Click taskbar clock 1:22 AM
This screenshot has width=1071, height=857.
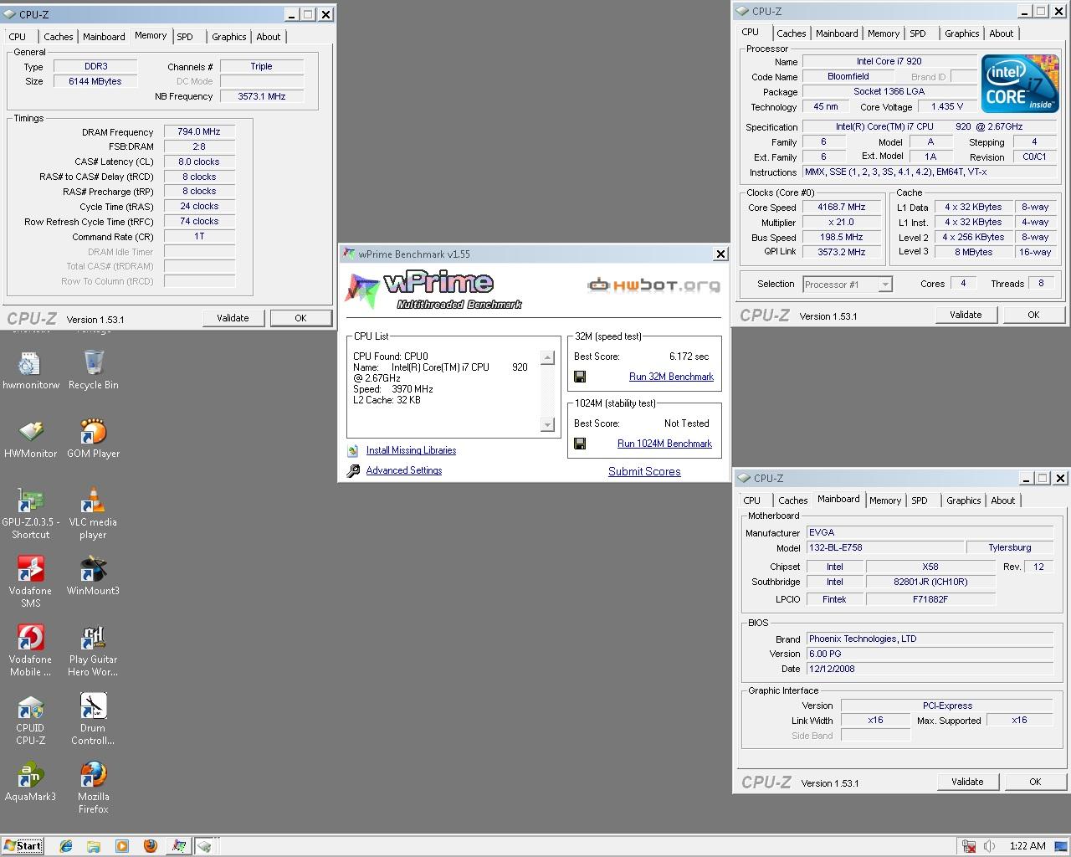[x=1027, y=846]
